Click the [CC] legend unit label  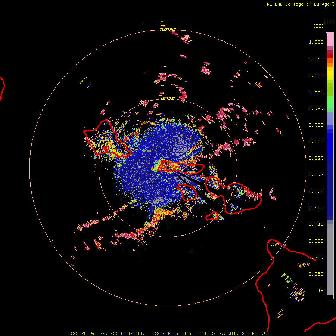pos(318,26)
